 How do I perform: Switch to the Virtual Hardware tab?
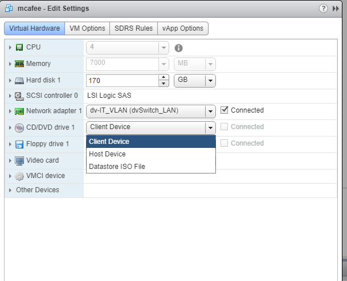pos(35,28)
